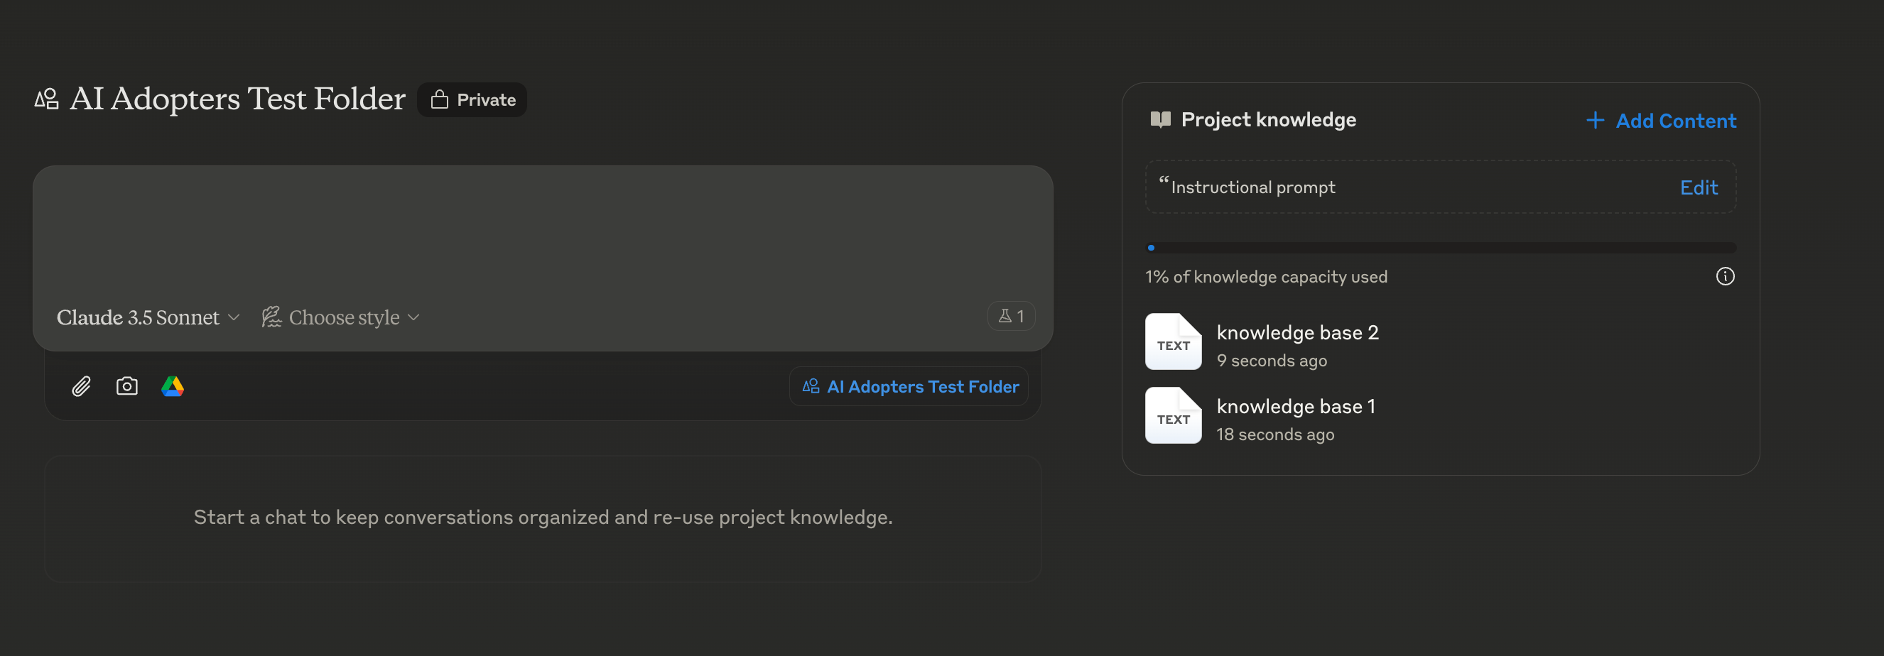Click the knowledge base 1 TEXT file icon

click(x=1172, y=415)
